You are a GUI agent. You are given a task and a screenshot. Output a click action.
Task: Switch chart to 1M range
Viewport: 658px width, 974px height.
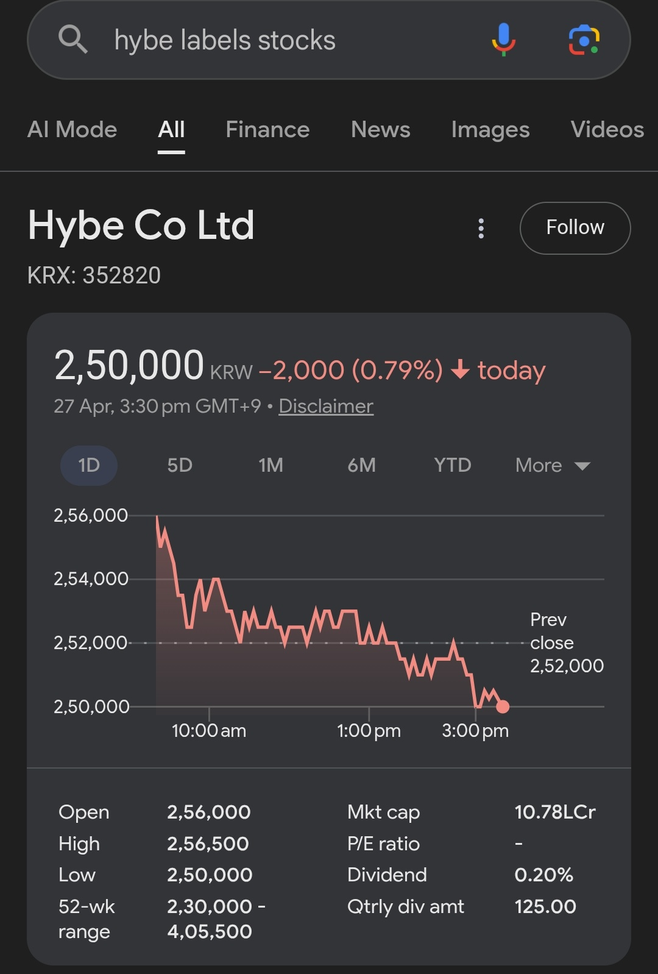[271, 466]
